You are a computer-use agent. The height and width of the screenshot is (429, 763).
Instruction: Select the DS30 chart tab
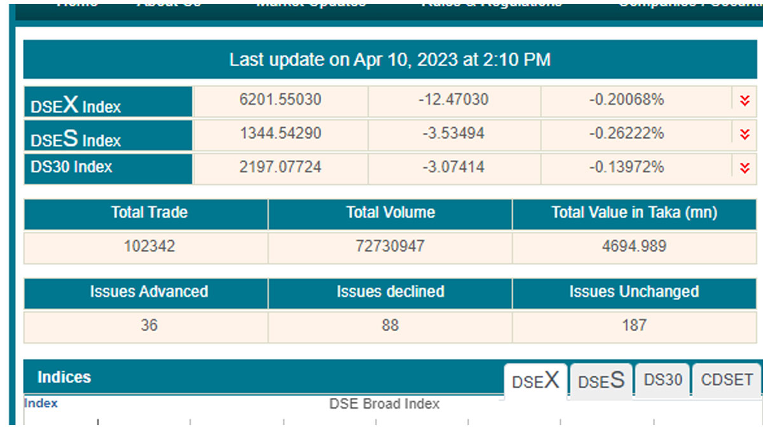[x=663, y=380]
